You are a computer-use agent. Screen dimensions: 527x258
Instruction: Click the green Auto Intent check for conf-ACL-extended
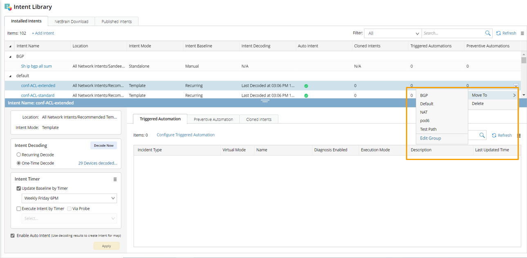tap(306, 86)
